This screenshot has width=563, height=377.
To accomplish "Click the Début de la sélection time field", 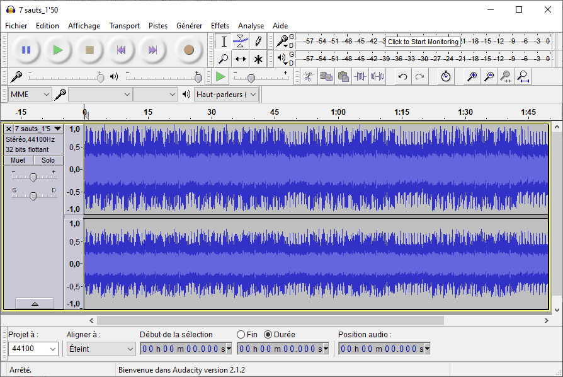I will [186, 349].
